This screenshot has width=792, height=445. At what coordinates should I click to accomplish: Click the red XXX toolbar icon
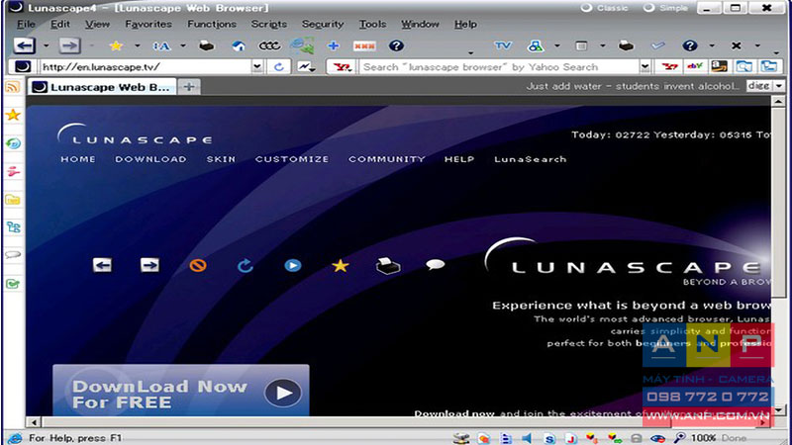tap(364, 45)
